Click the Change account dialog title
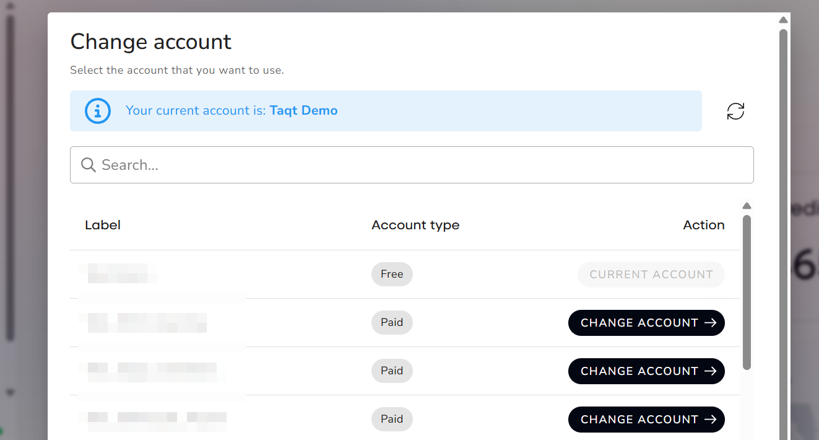 coord(150,42)
